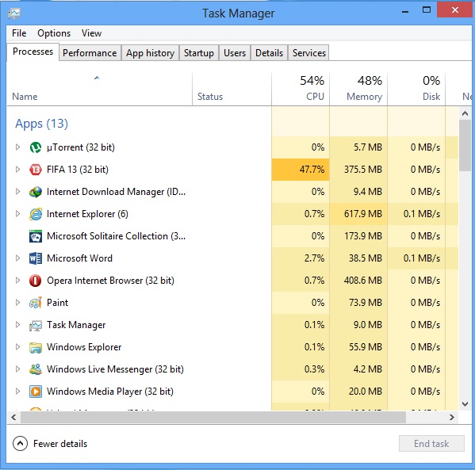Click the µTorrent app icon
Image resolution: width=475 pixels, height=470 pixels.
36,147
